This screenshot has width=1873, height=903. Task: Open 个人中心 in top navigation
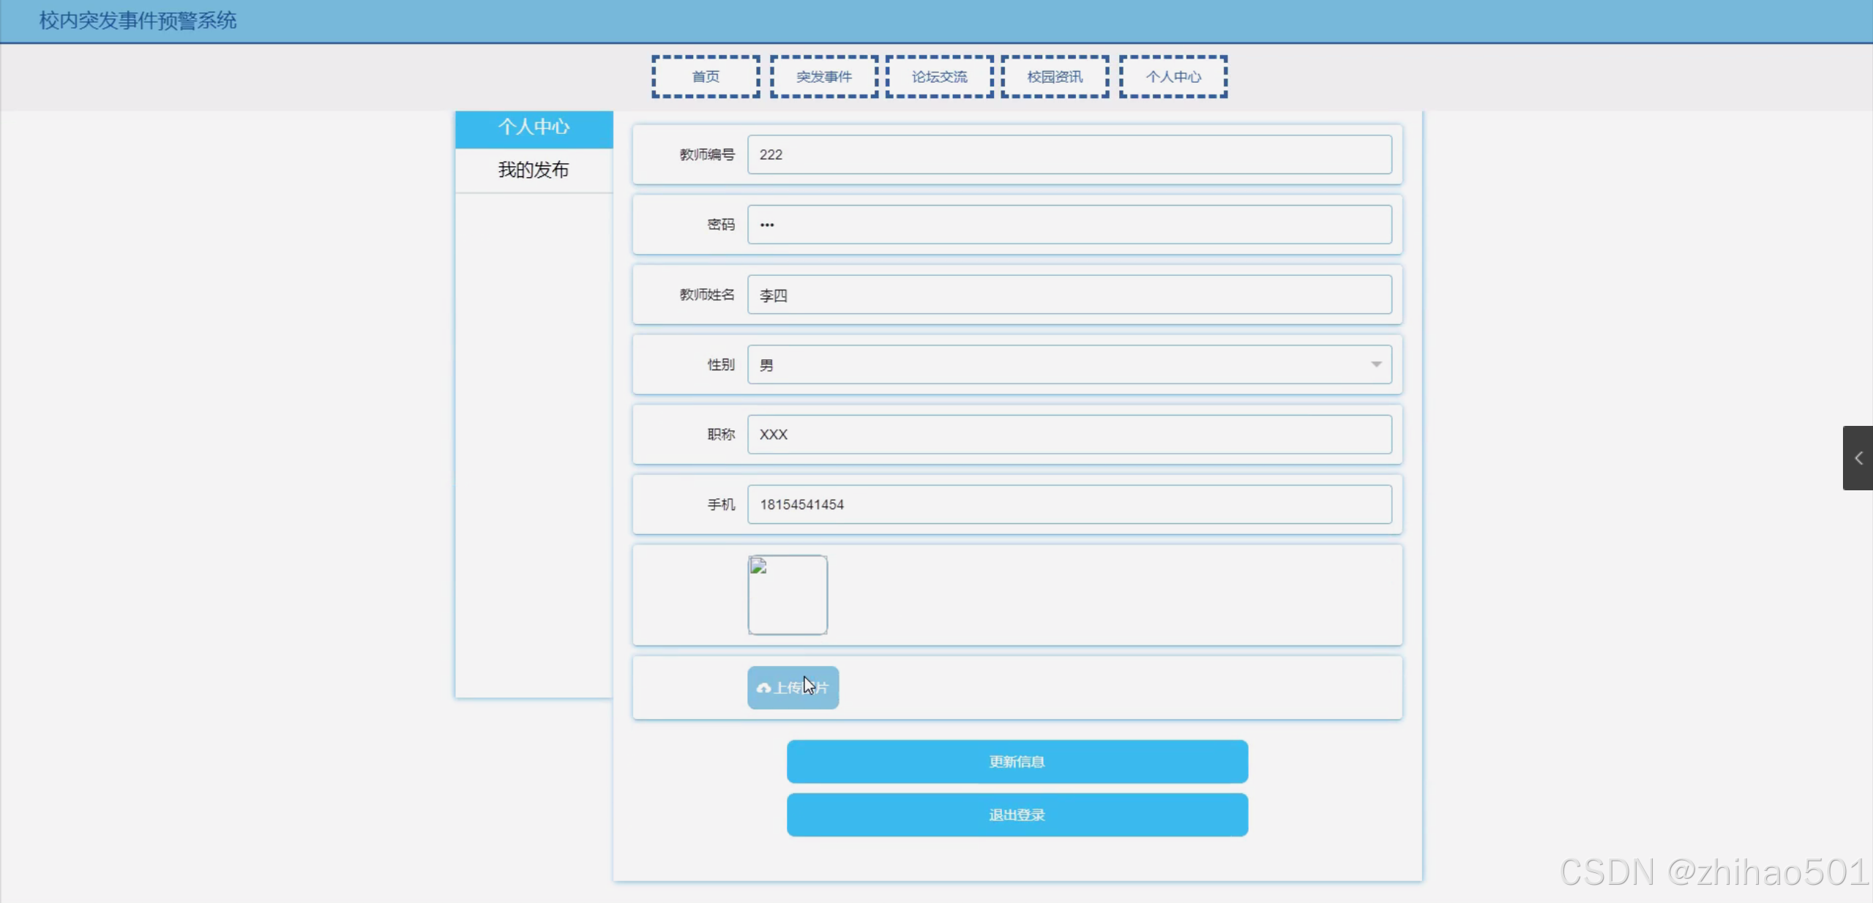[x=1173, y=77]
